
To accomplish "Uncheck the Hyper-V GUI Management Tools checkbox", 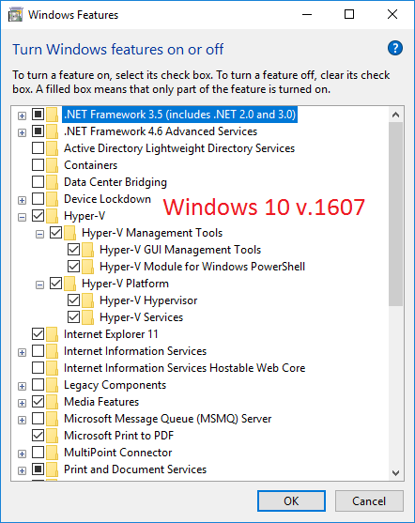I will coord(74,250).
